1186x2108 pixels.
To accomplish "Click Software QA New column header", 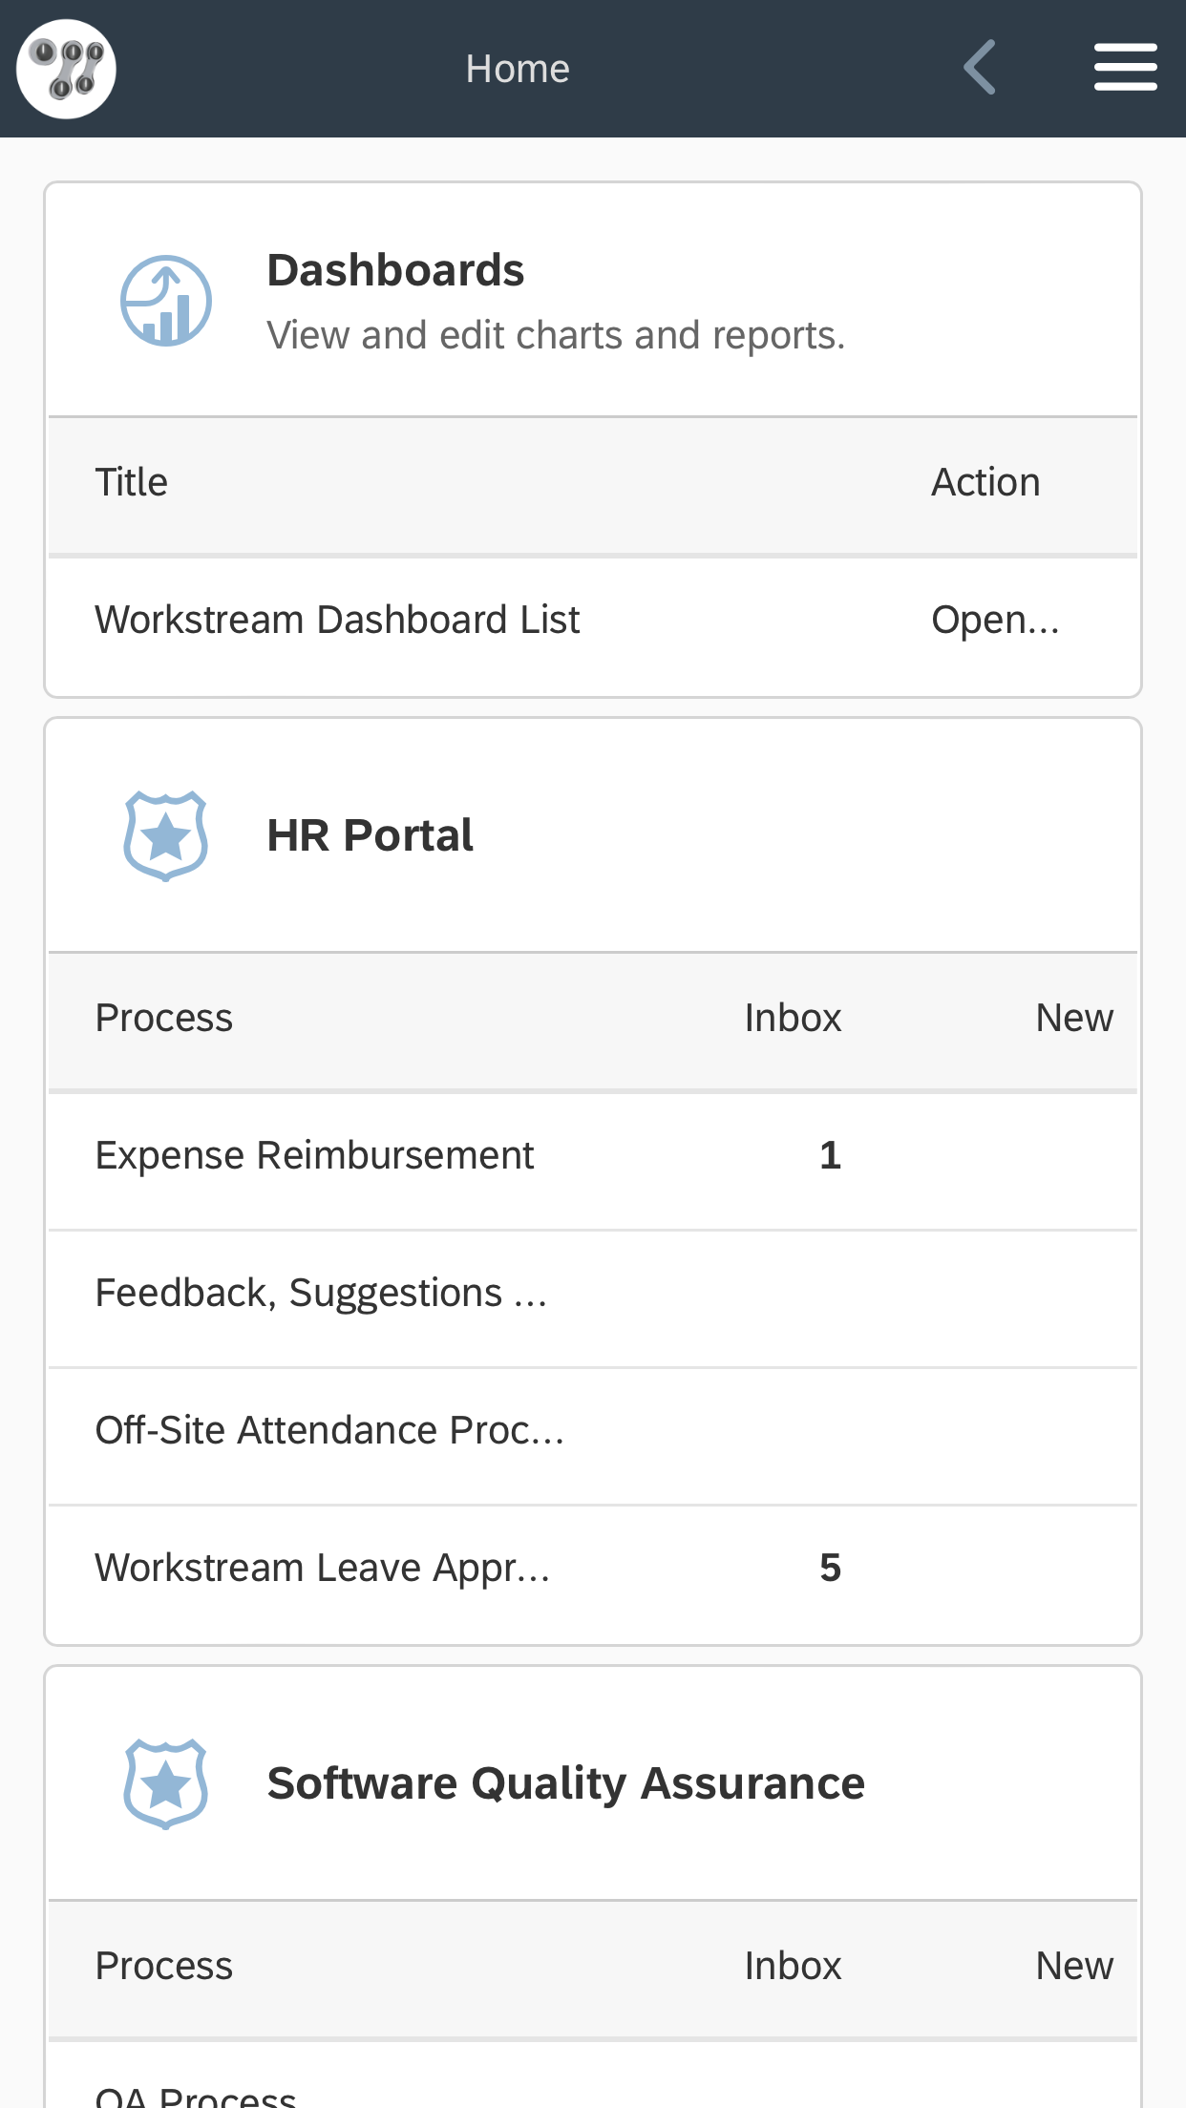I will coord(1074,1966).
